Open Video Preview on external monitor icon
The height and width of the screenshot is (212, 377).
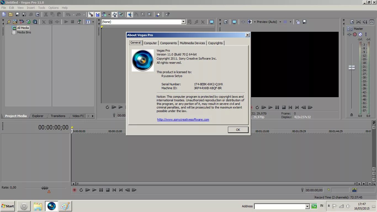tap(234, 22)
